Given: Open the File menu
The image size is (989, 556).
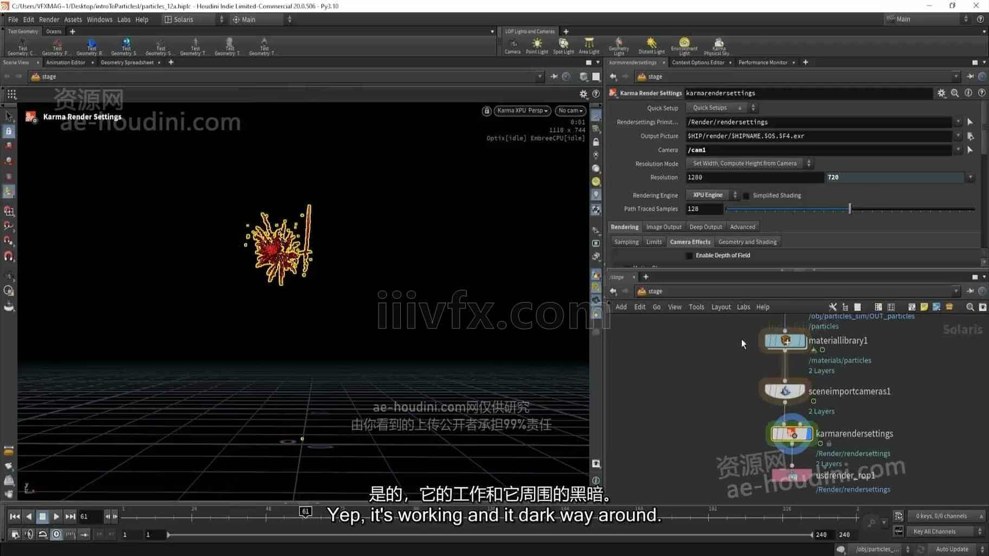Looking at the screenshot, I should coord(13,20).
